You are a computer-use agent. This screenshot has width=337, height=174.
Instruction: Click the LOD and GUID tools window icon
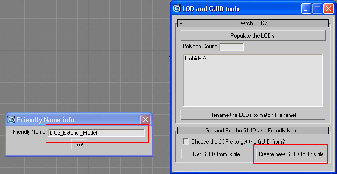click(177, 9)
